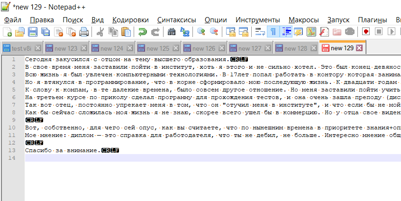Close the new 127 tab
Viewport: 401px width, 201px height.
(x=268, y=48)
